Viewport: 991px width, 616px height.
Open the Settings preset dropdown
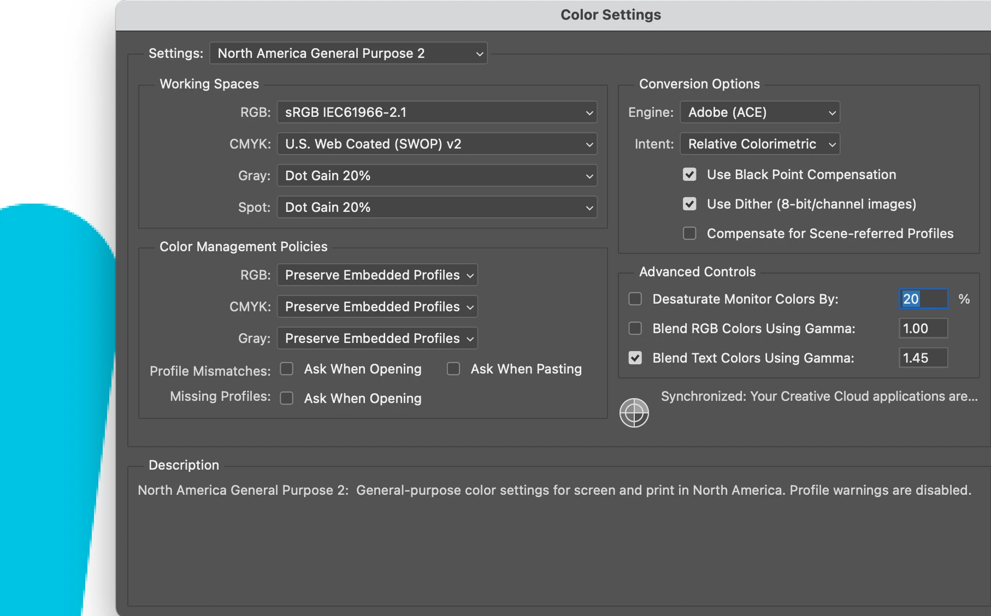(x=349, y=54)
